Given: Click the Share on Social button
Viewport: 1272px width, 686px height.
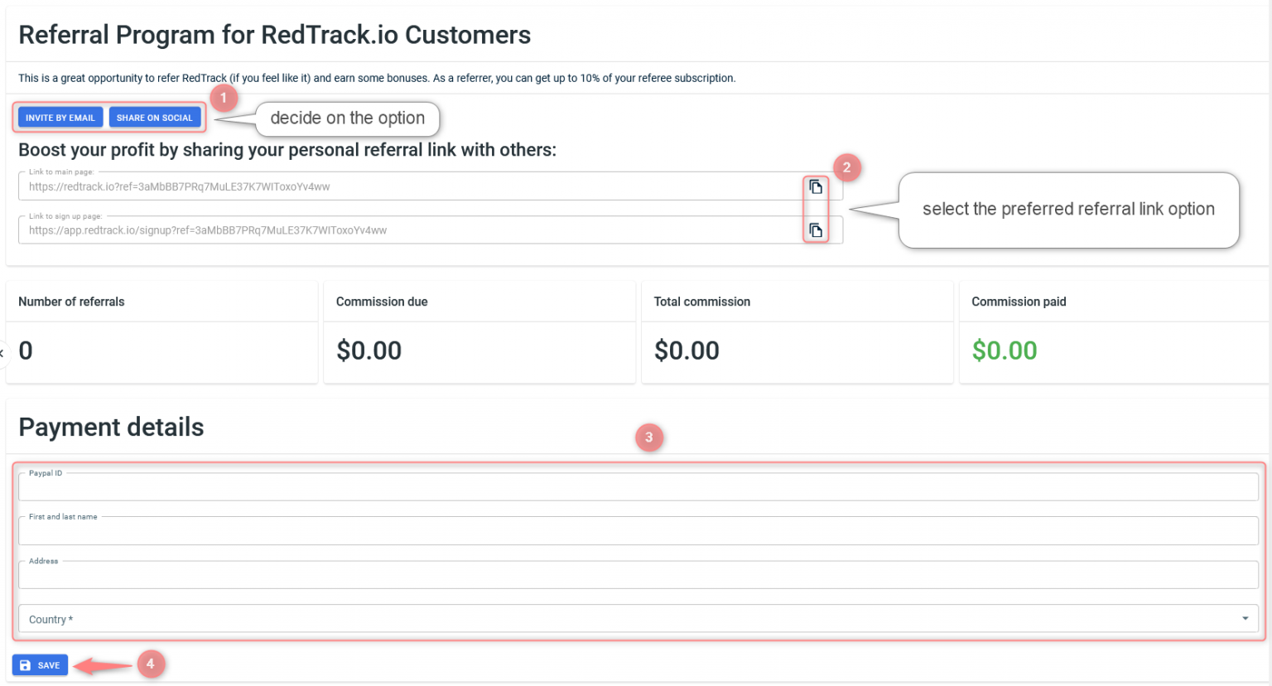Looking at the screenshot, I should 155,117.
